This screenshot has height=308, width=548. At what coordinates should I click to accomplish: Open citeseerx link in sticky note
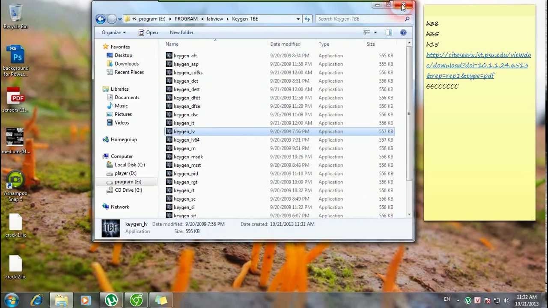pos(478,65)
